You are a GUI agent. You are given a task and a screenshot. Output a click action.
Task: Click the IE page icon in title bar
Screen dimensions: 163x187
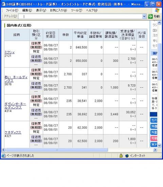(x=3, y=4)
